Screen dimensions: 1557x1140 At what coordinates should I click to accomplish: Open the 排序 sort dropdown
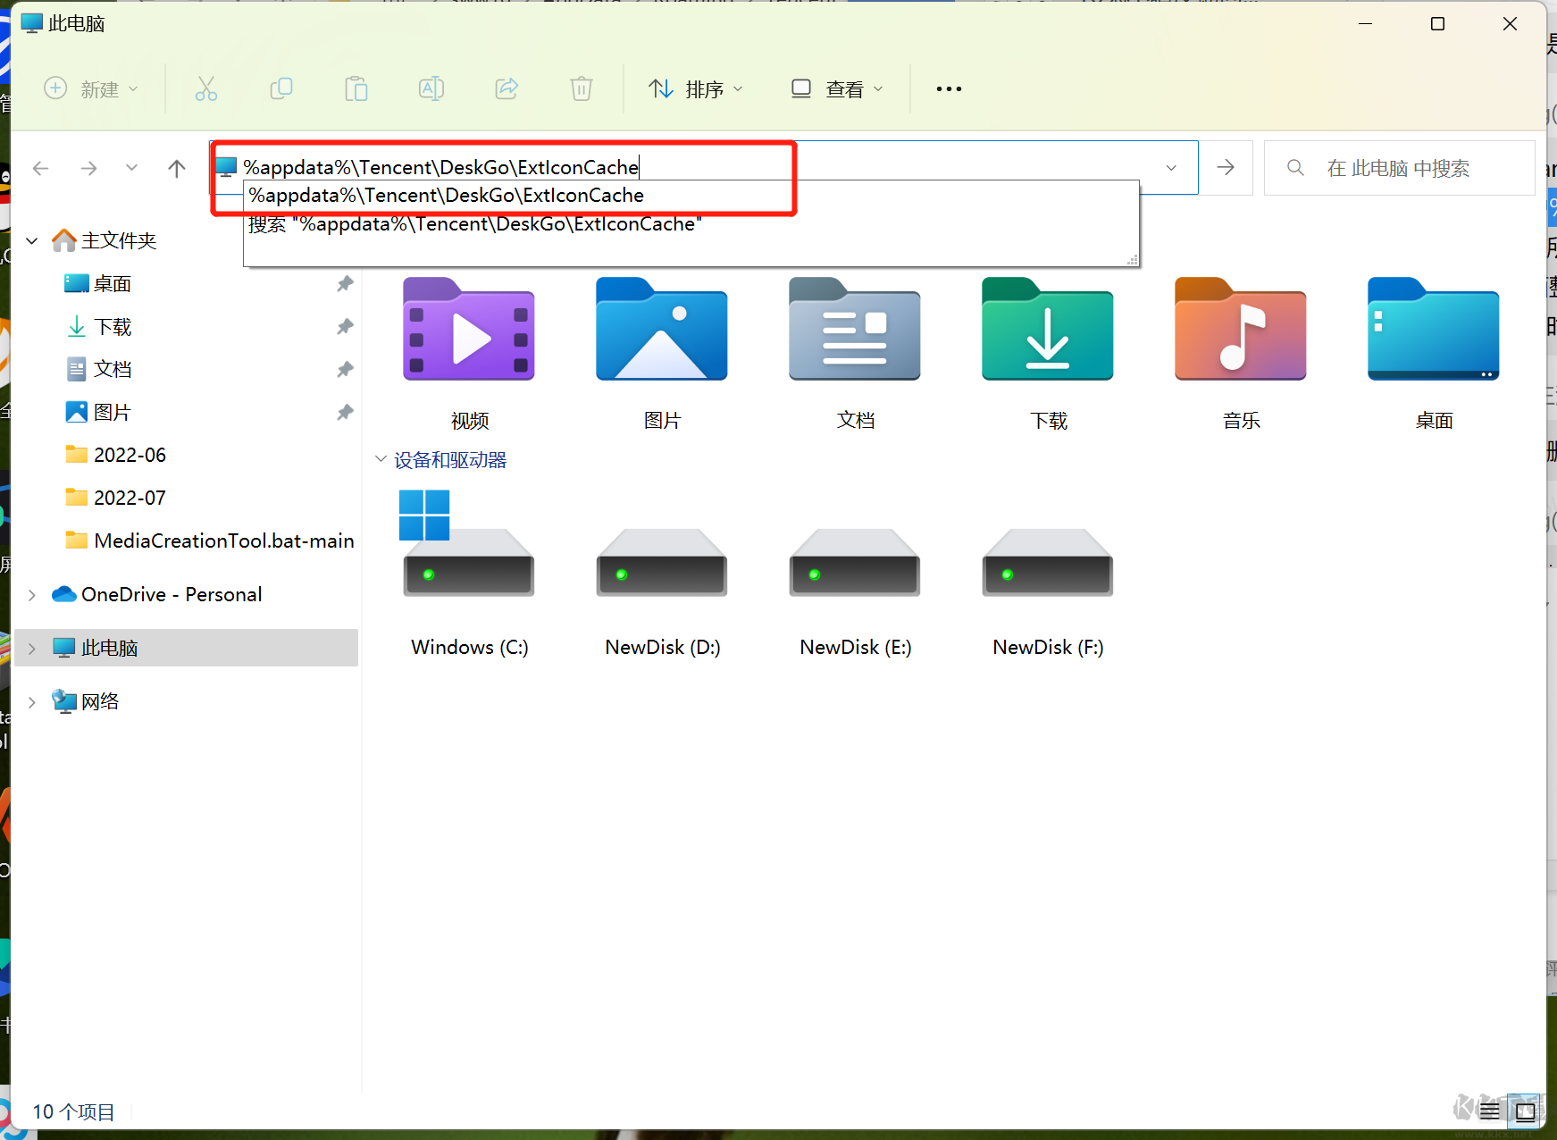click(x=696, y=88)
